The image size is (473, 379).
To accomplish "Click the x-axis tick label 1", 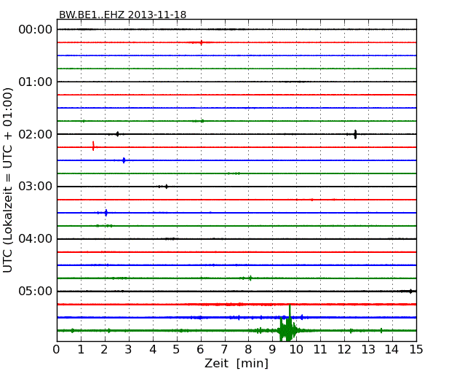I will (81, 350).
